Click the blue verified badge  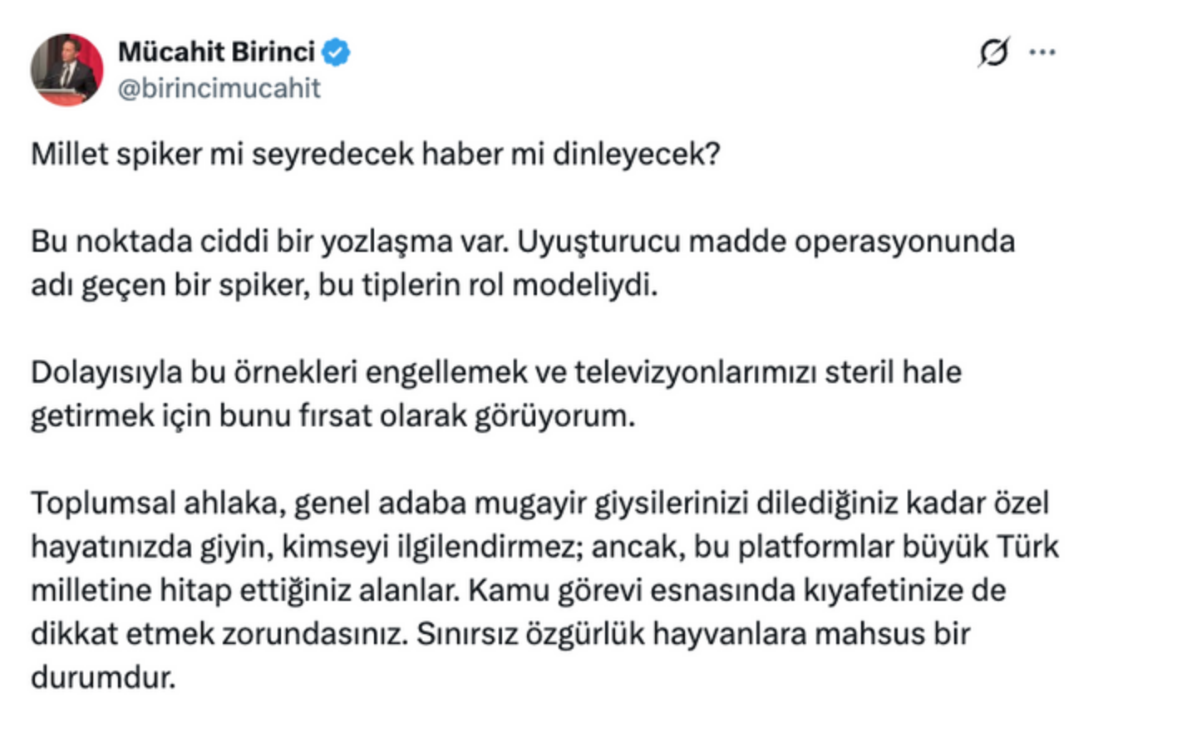pyautogui.click(x=336, y=52)
